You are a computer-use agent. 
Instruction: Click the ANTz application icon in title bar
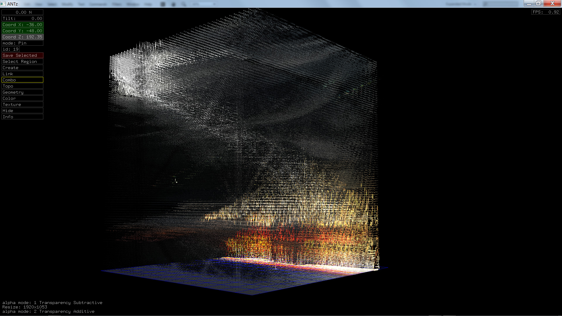click(x=3, y=4)
